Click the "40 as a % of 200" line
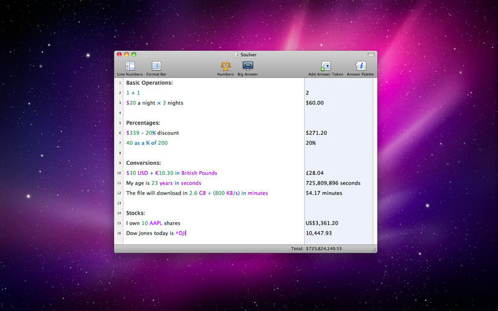This screenshot has height=311, width=498. pyautogui.click(x=147, y=143)
